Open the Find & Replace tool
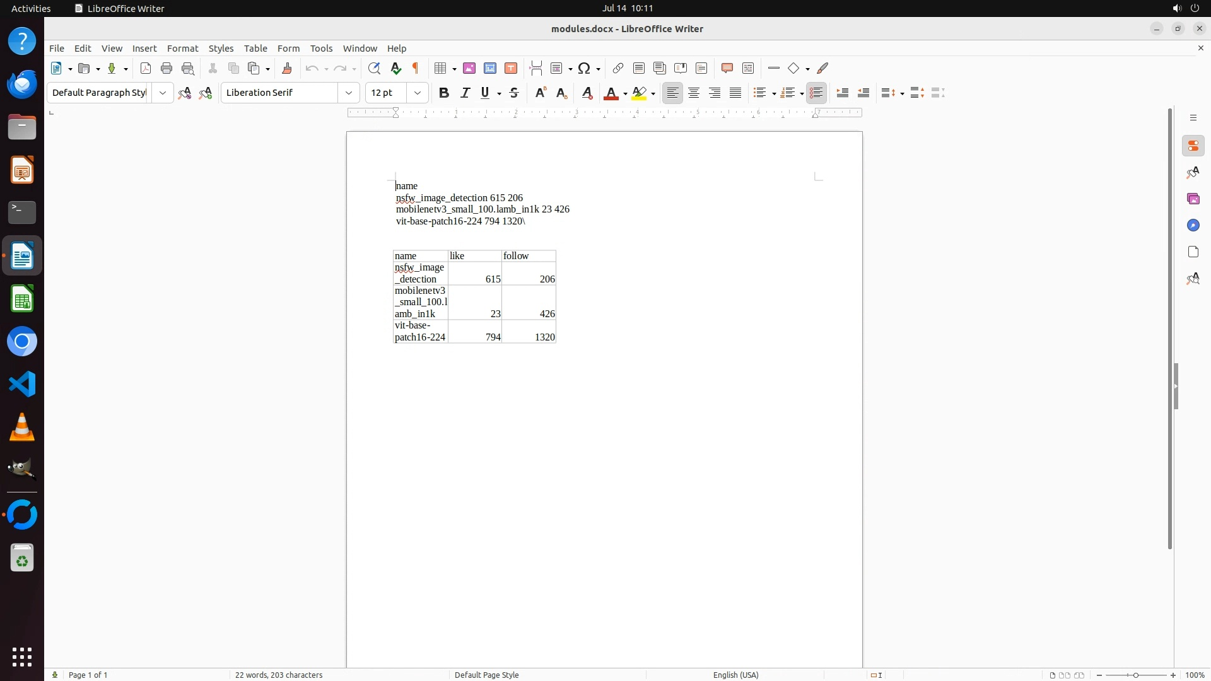 374,68
